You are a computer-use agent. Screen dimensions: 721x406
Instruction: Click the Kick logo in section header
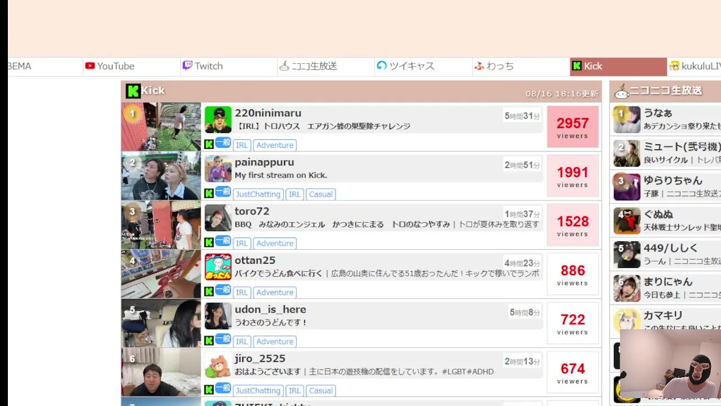click(133, 91)
